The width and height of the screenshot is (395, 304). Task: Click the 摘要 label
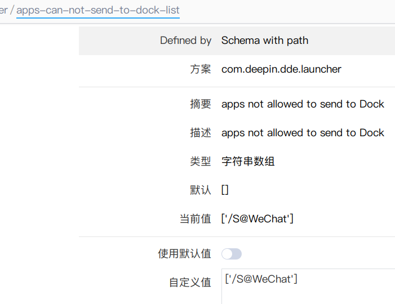pyautogui.click(x=201, y=104)
